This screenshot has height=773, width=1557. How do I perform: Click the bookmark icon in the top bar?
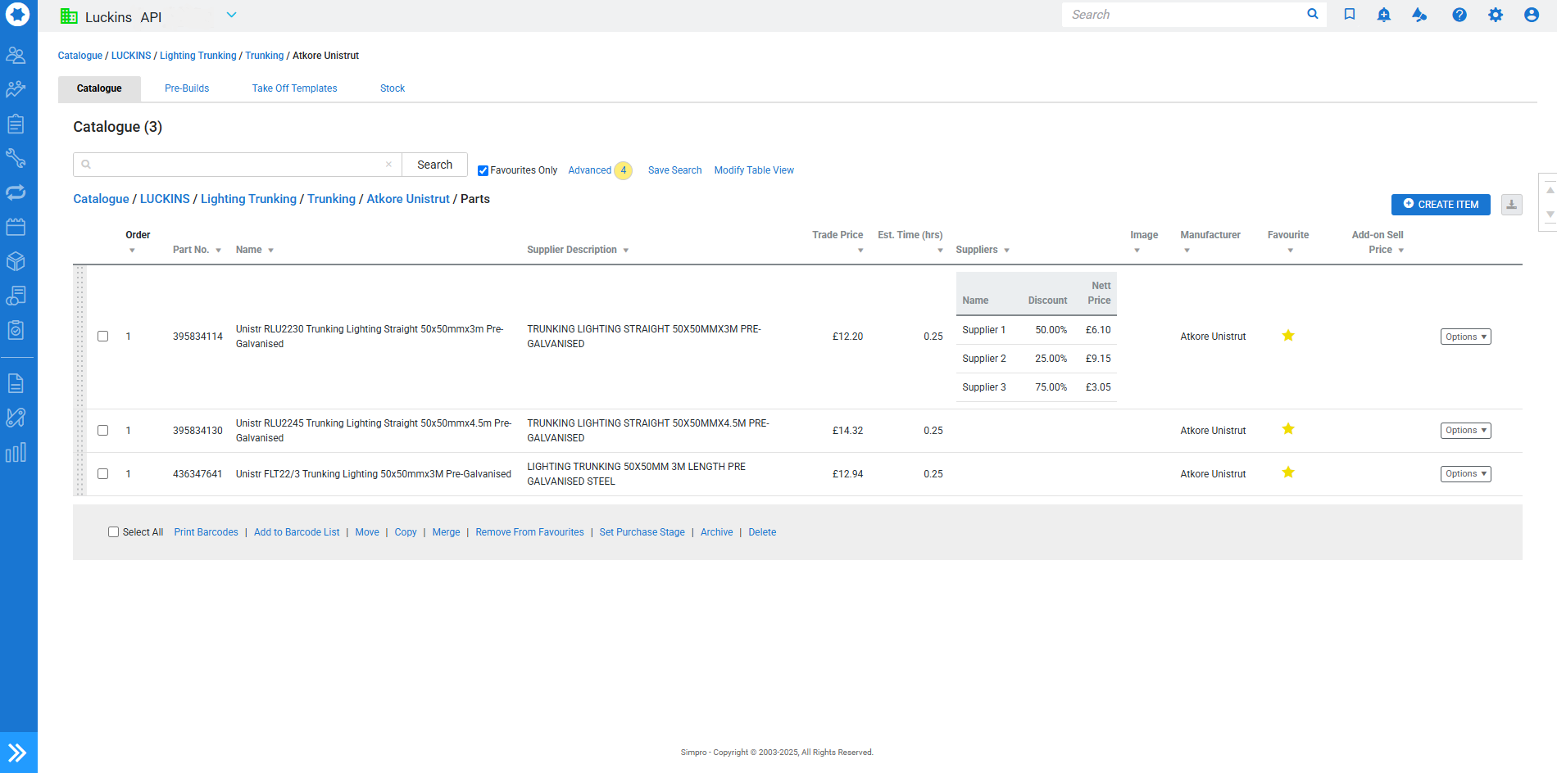pyautogui.click(x=1349, y=15)
